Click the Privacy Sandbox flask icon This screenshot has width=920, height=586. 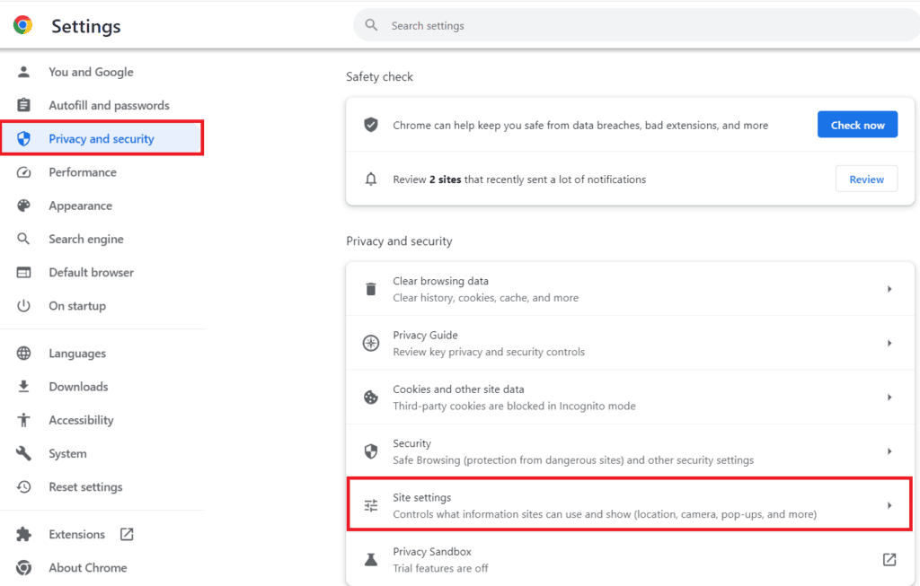point(371,560)
